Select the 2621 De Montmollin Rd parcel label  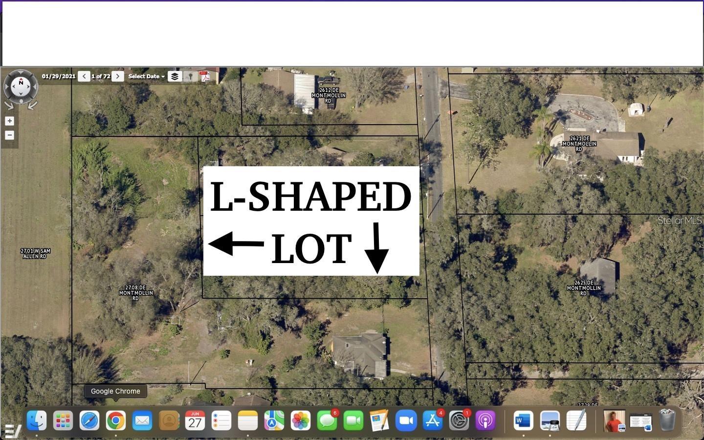click(x=579, y=144)
